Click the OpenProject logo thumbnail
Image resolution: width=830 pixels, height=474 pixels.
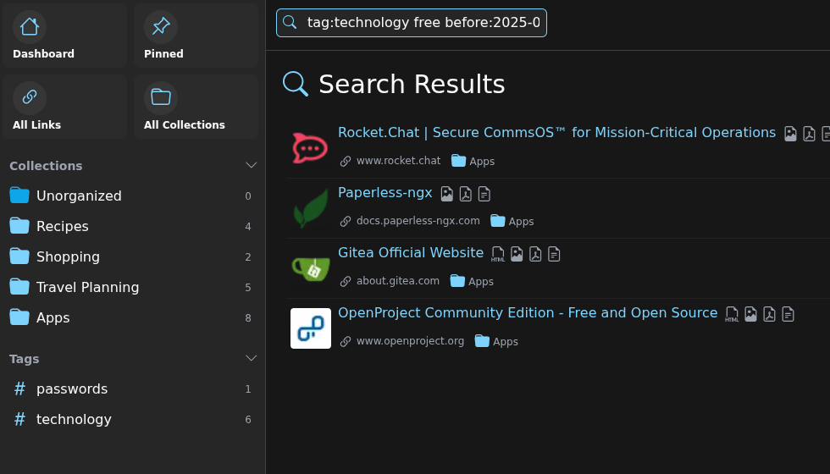point(311,328)
